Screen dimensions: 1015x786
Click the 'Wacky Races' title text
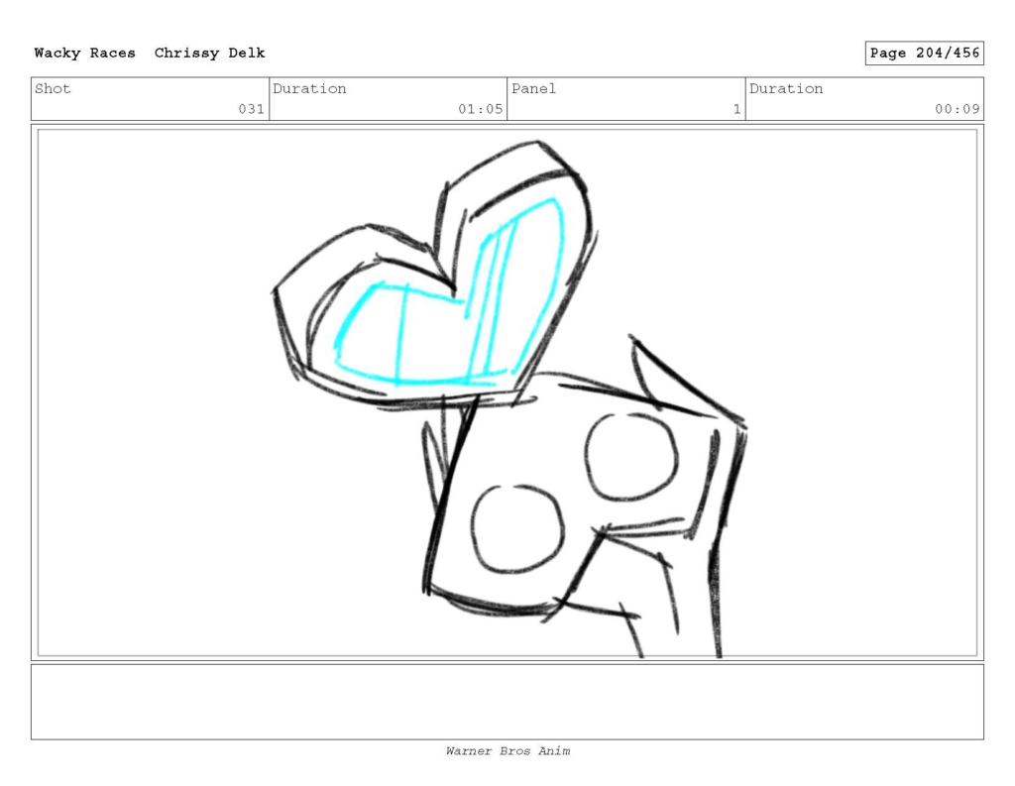point(85,54)
